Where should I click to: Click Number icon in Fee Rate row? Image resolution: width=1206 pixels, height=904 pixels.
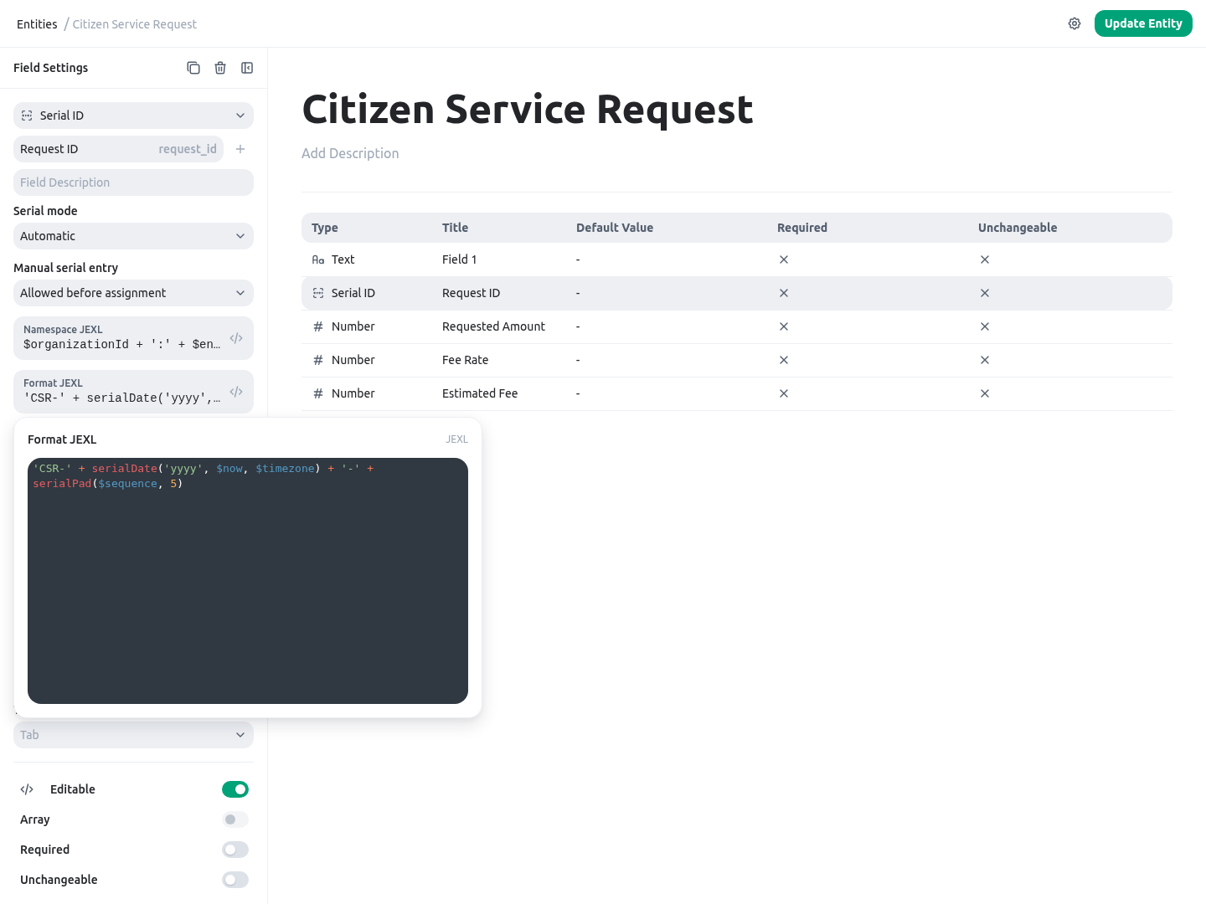(x=318, y=360)
